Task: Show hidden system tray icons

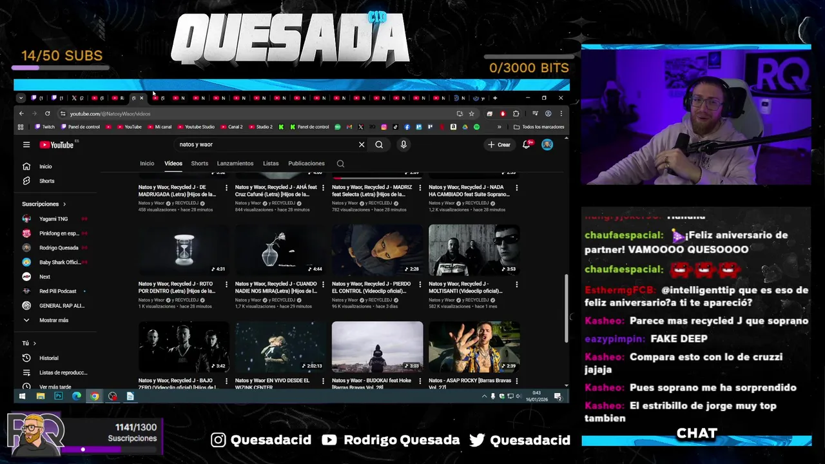Action: click(484, 396)
